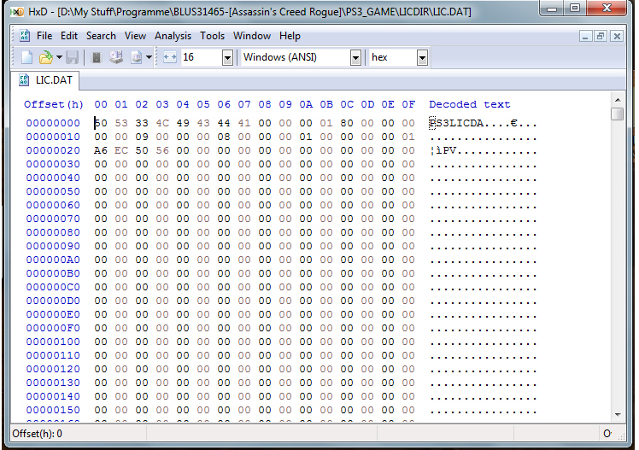Open the Analysis menu
This screenshot has height=450, width=639.
tap(173, 36)
